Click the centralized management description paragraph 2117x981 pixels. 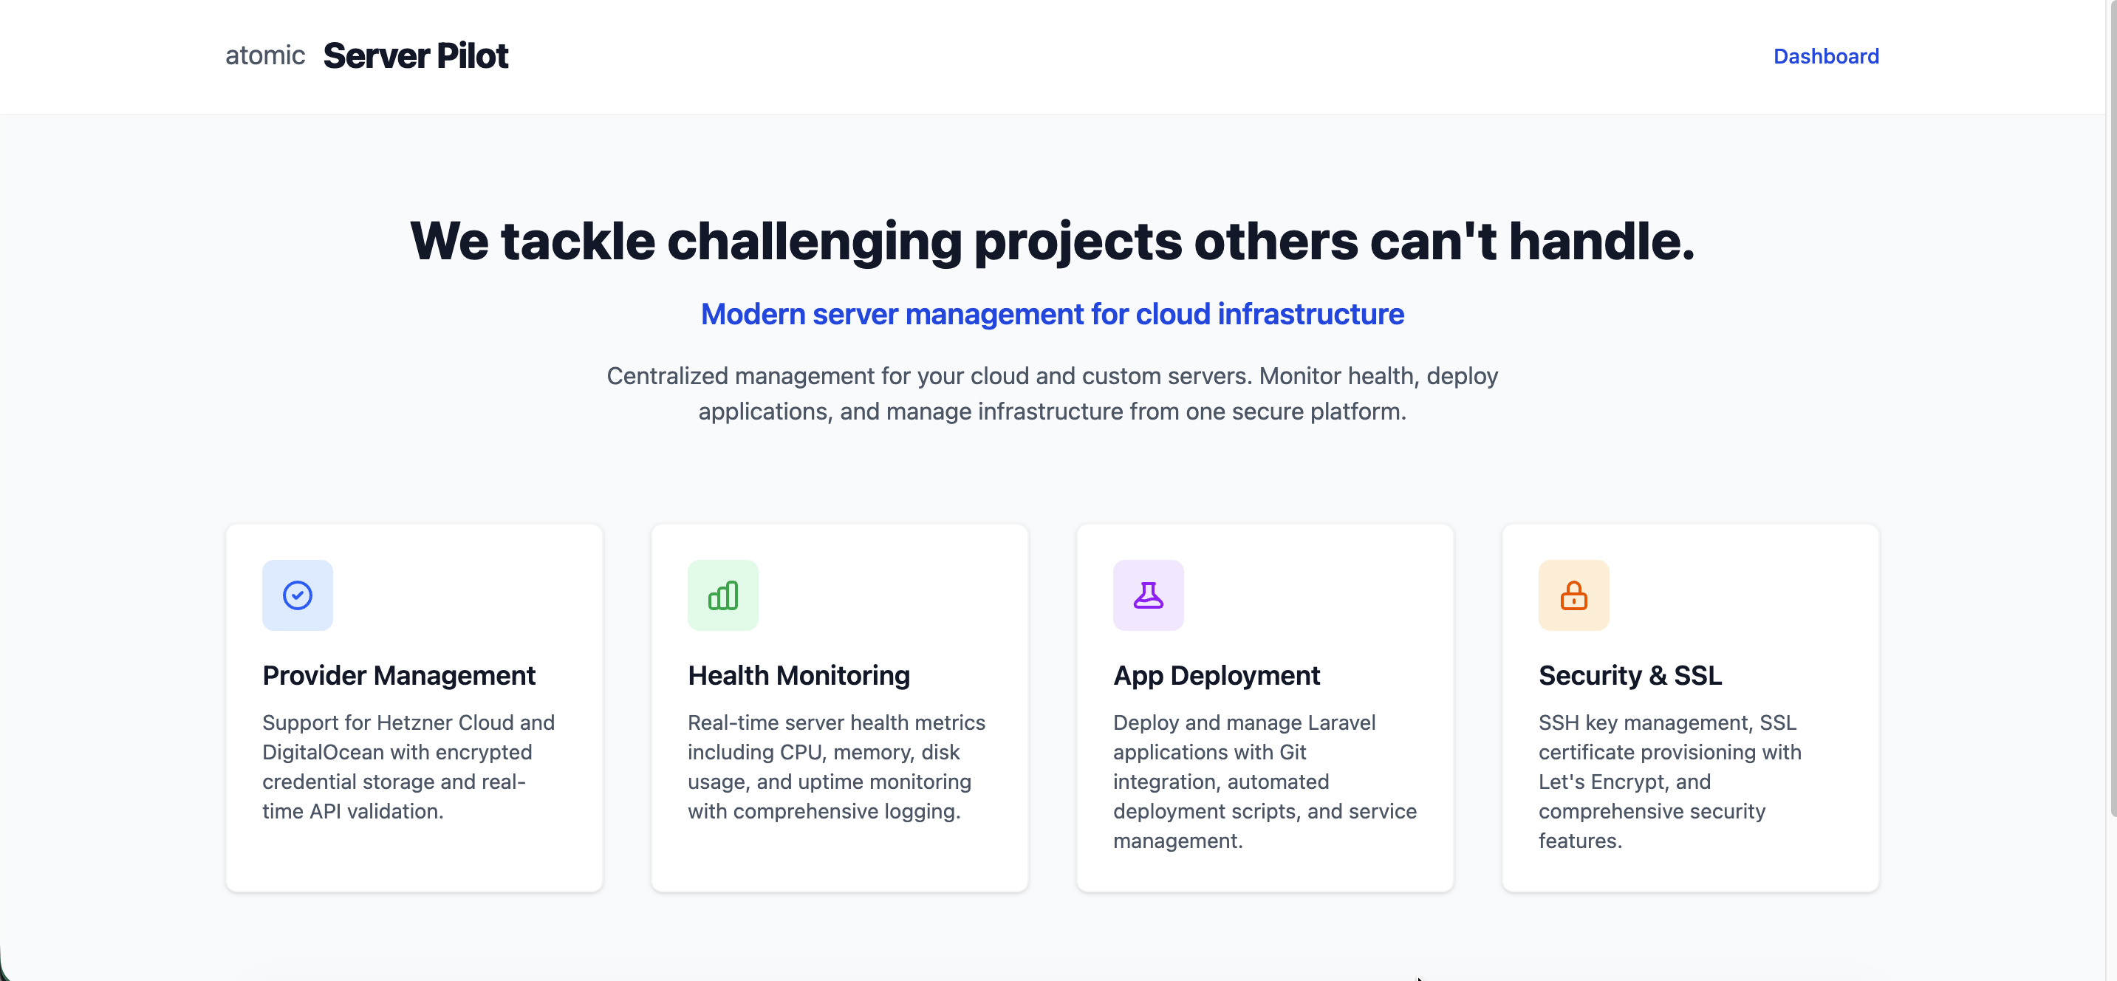click(1053, 394)
